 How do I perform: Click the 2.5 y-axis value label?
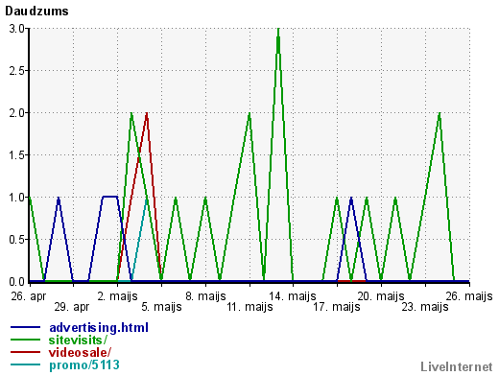coord(17,71)
